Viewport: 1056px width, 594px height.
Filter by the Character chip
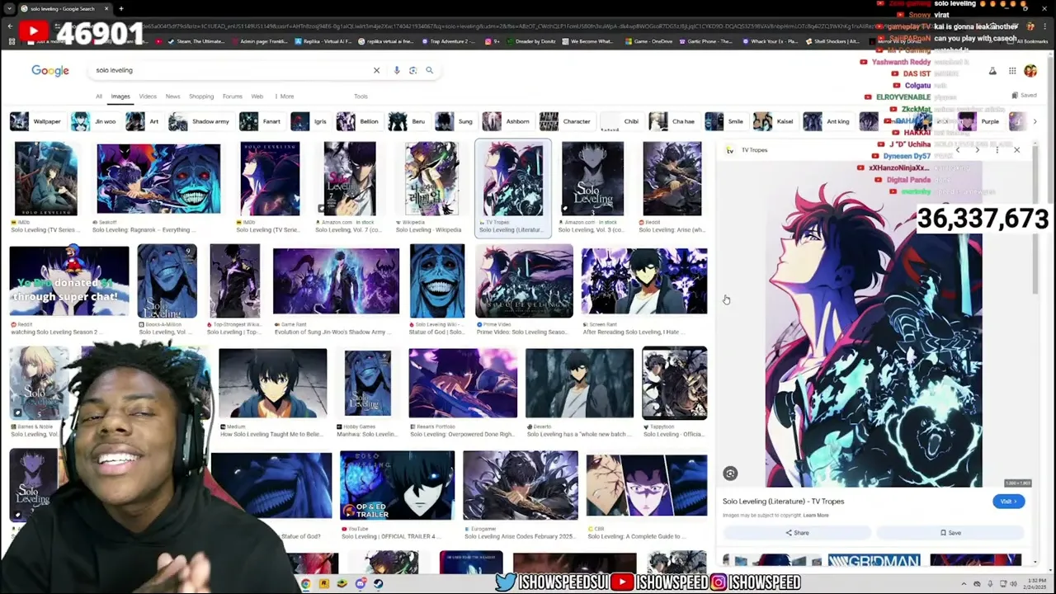coord(566,121)
